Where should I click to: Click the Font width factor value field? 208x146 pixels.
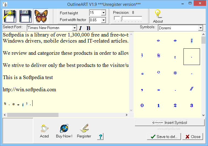click(x=95, y=20)
